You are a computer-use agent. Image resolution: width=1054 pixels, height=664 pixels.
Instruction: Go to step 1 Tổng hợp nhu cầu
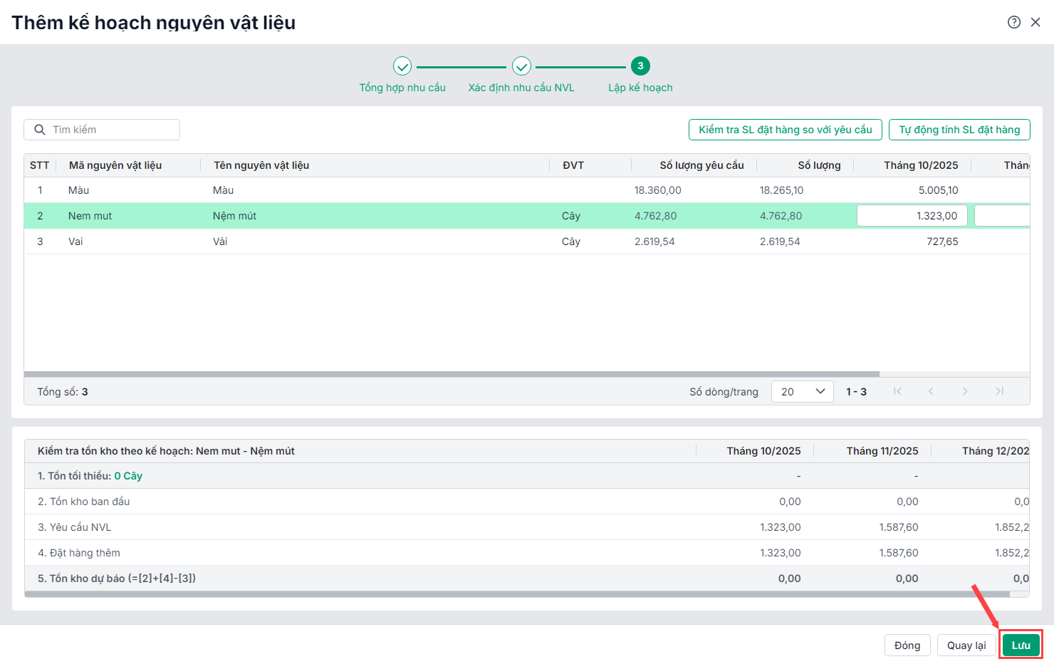click(402, 67)
